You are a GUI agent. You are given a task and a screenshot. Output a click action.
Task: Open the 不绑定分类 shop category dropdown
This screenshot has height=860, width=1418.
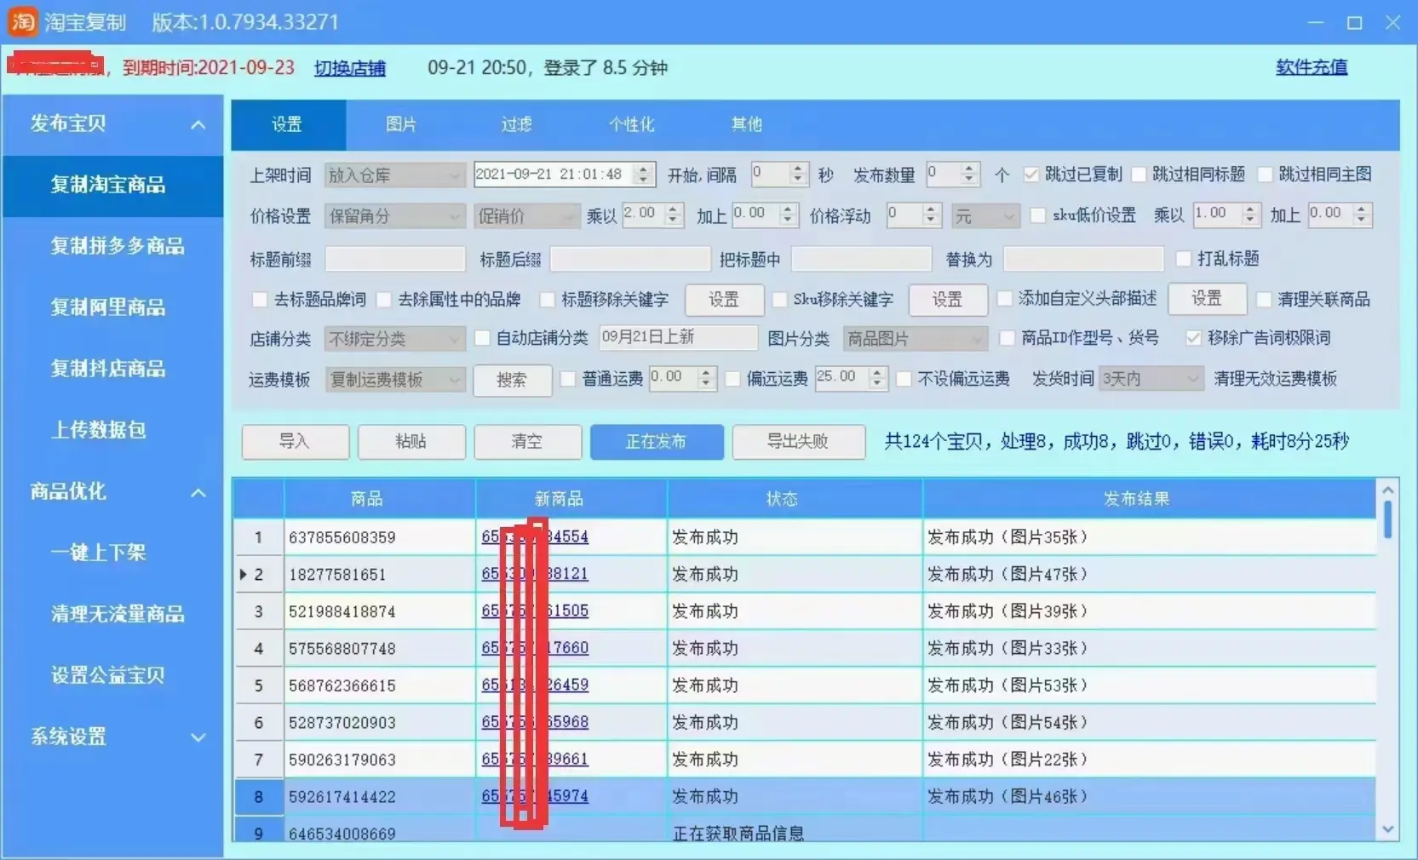point(395,339)
